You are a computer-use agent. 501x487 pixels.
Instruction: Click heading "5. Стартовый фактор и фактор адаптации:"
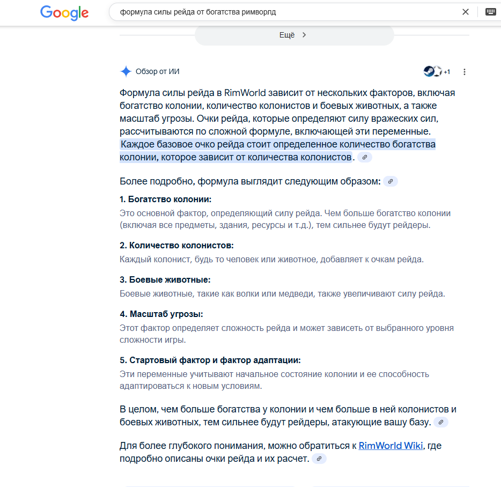click(210, 360)
